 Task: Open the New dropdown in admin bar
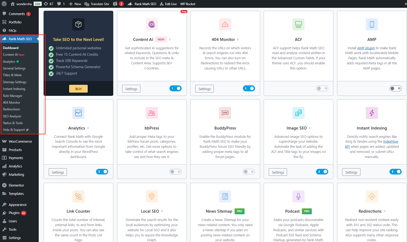pyautogui.click(x=75, y=4)
